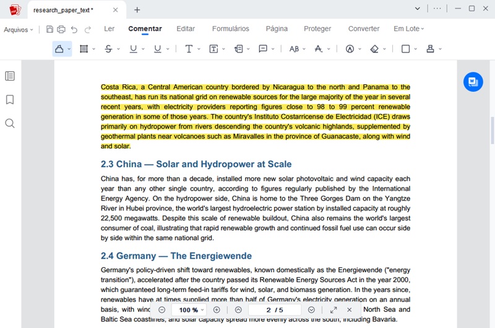Open a new tab with plus
The width and height of the screenshot is (495, 328).
[137, 10]
